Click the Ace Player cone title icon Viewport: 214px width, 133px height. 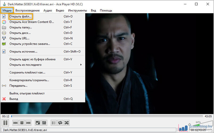coord(5,4)
